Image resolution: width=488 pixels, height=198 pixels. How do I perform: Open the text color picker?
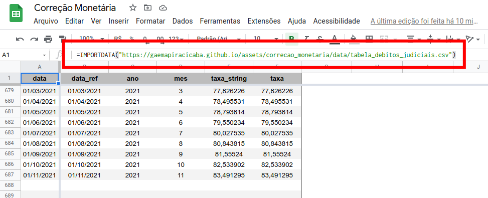(334, 39)
